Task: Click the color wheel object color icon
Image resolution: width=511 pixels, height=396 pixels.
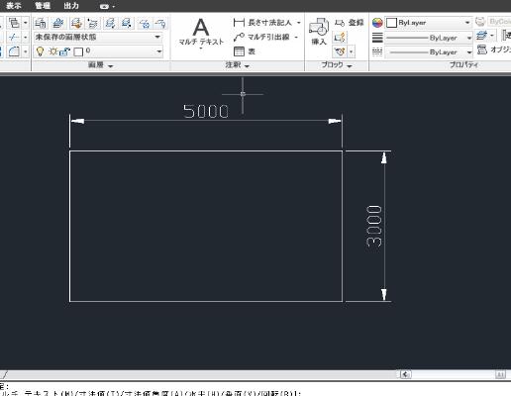Action: pyautogui.click(x=377, y=23)
